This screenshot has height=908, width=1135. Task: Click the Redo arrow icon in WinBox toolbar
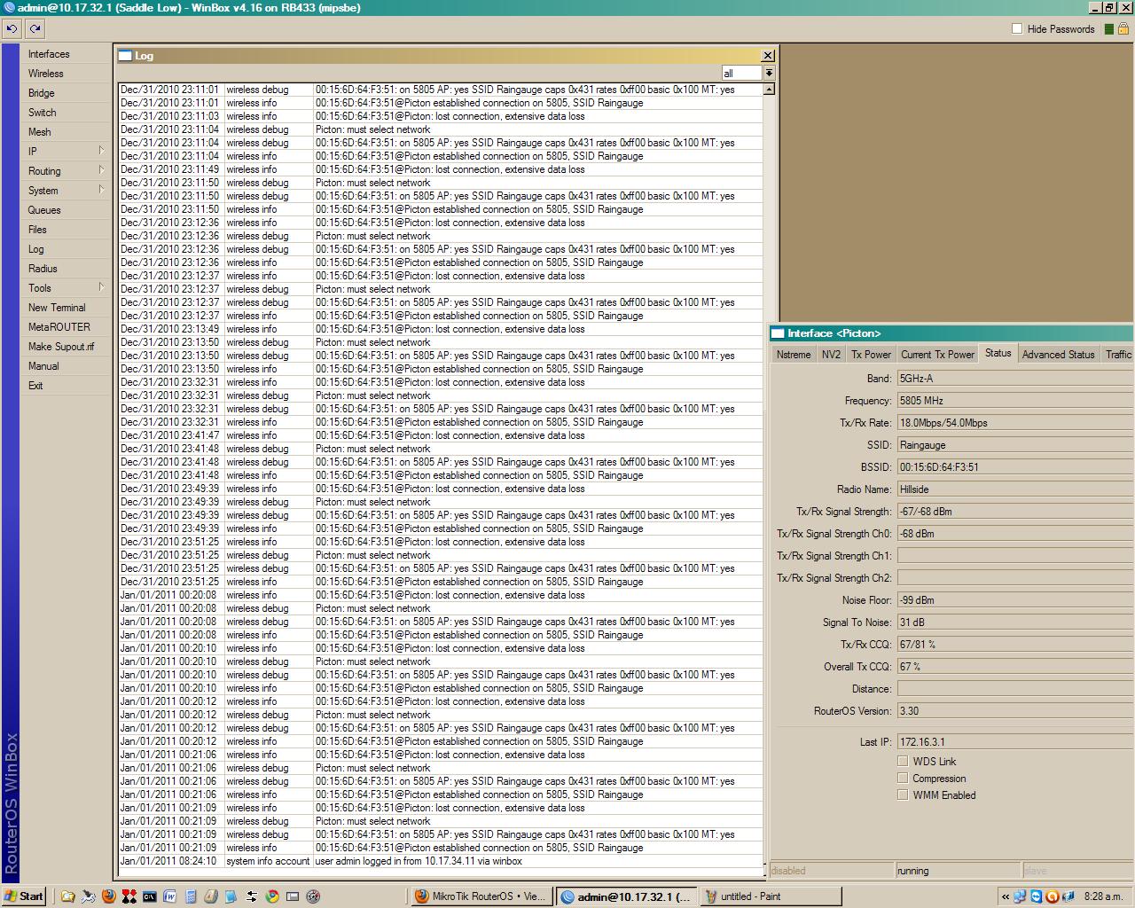coord(35,28)
